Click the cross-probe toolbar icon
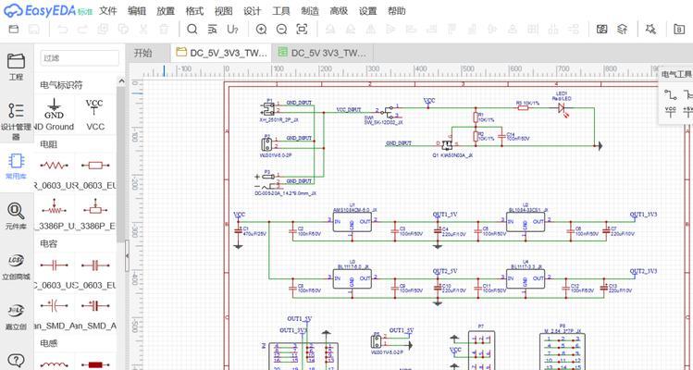 pos(650,30)
